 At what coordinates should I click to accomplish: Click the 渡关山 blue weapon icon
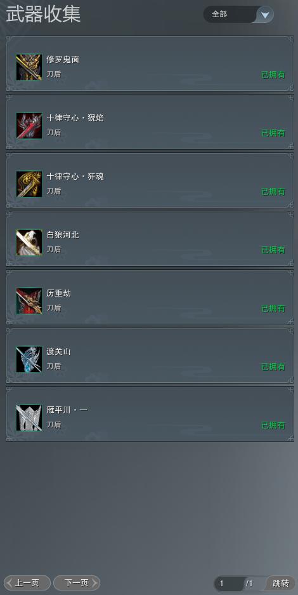click(29, 359)
